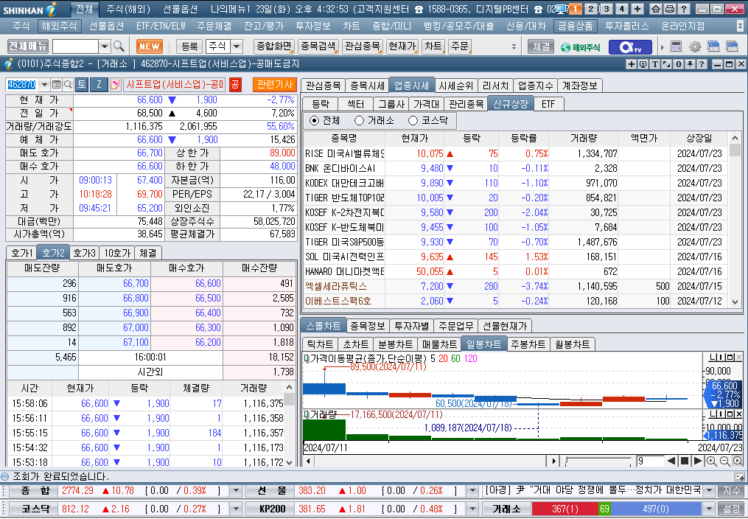
Task: Open the home icon in title bar
Action: pos(656,9)
